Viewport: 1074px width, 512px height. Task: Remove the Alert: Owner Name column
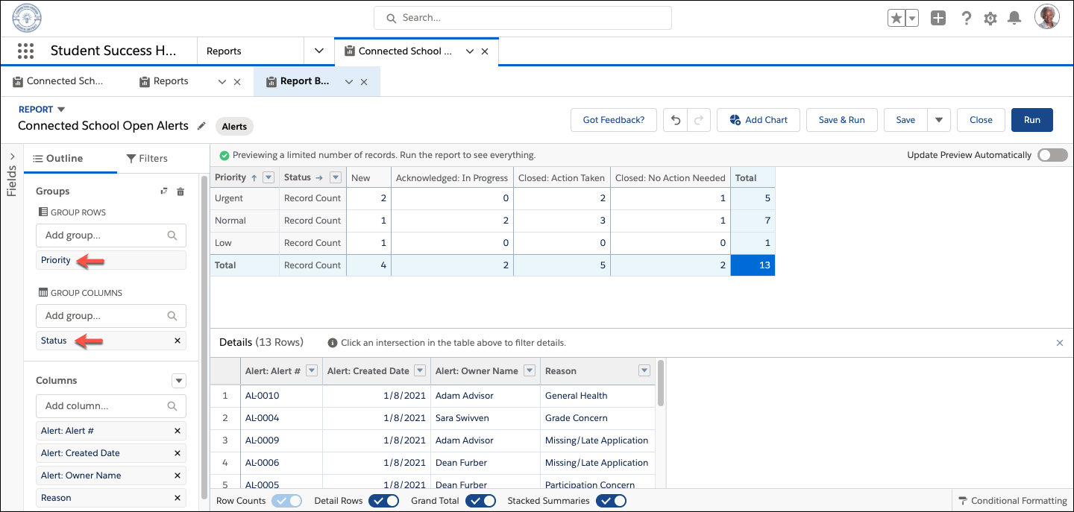click(178, 475)
